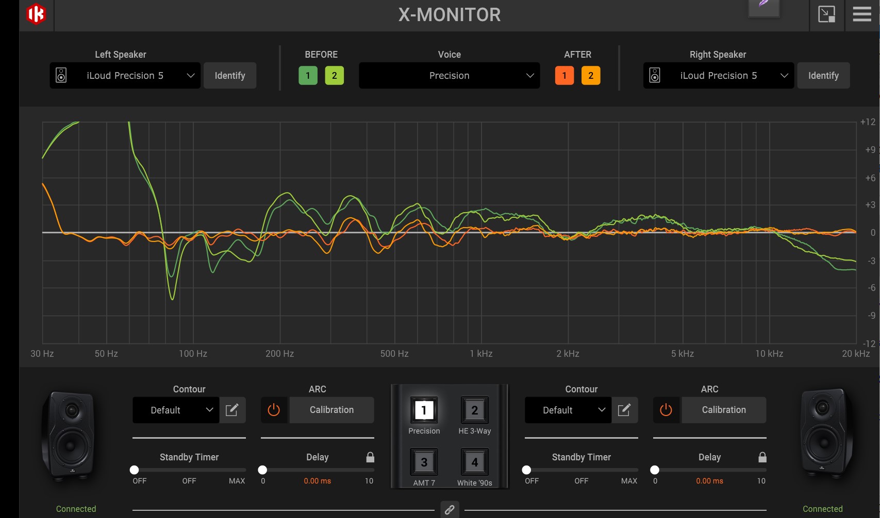
Task: Select voice slot 1 Precision
Action: click(x=424, y=410)
